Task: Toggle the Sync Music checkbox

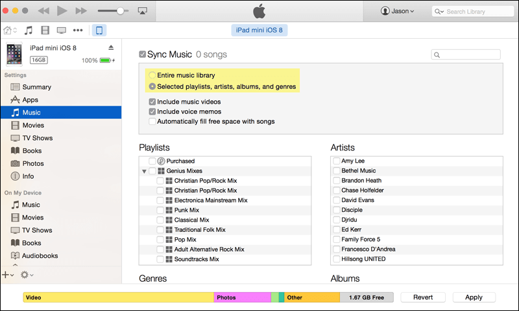Action: point(142,54)
